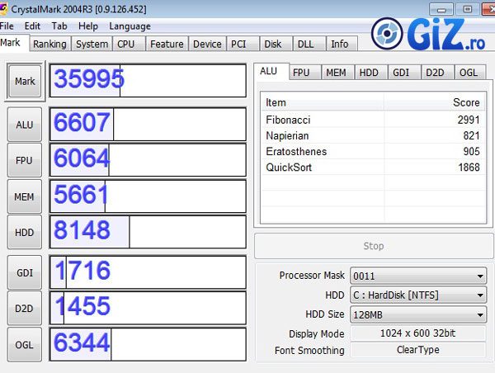Run the ALU benchmark button

tap(25, 125)
